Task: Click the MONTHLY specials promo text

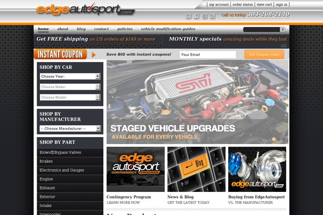Action: tap(228, 39)
